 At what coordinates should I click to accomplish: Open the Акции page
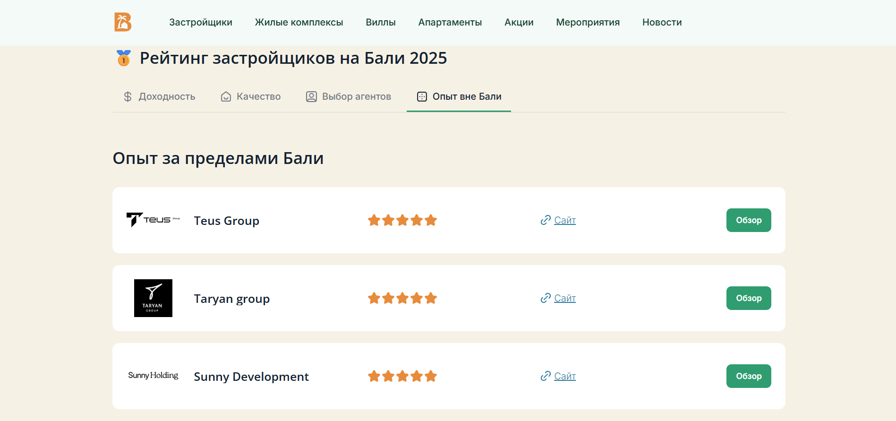coord(519,22)
